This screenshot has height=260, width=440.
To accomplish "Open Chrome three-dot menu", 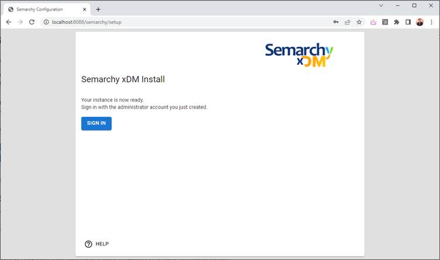I will [x=431, y=22].
